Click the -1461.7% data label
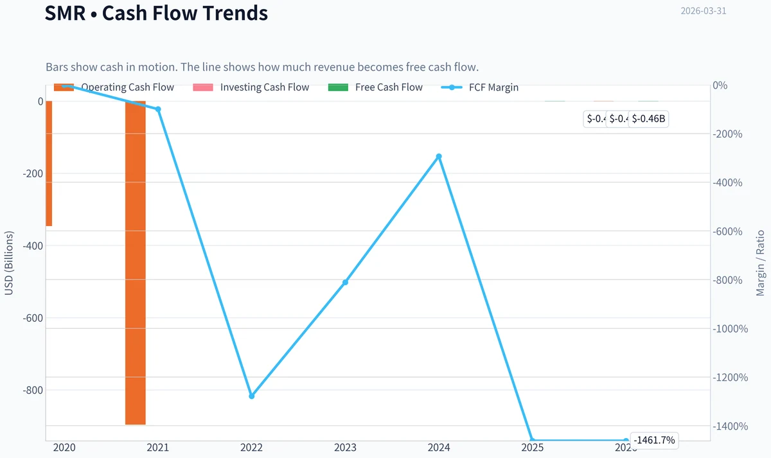Viewport: 771px width, 458px height. click(x=654, y=440)
